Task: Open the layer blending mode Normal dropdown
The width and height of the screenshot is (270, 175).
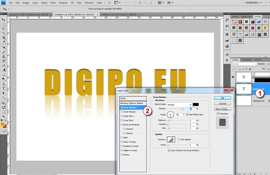Action: point(244,64)
